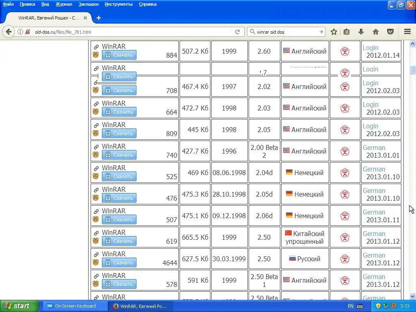The image size is (416, 312).
Task: Click Скачать for the 2.02 version row
Action: tap(119, 90)
